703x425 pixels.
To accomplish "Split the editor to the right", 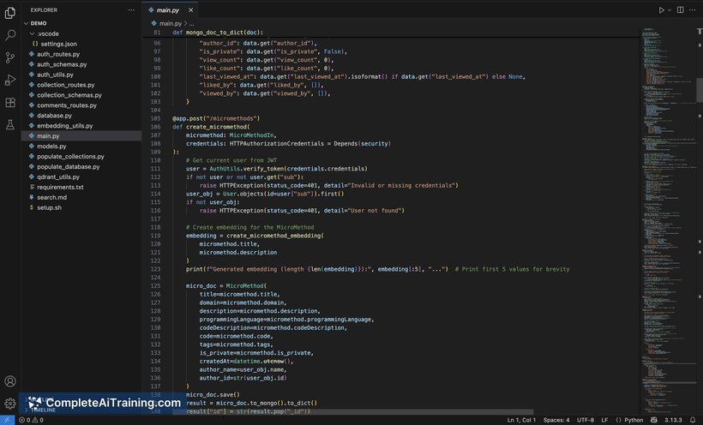I will [680, 10].
